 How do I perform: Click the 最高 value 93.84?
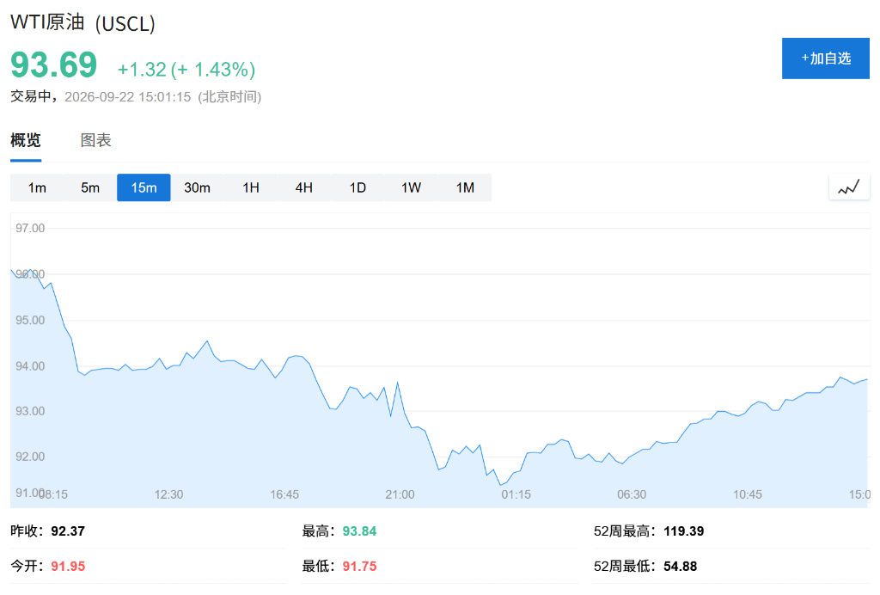click(360, 531)
